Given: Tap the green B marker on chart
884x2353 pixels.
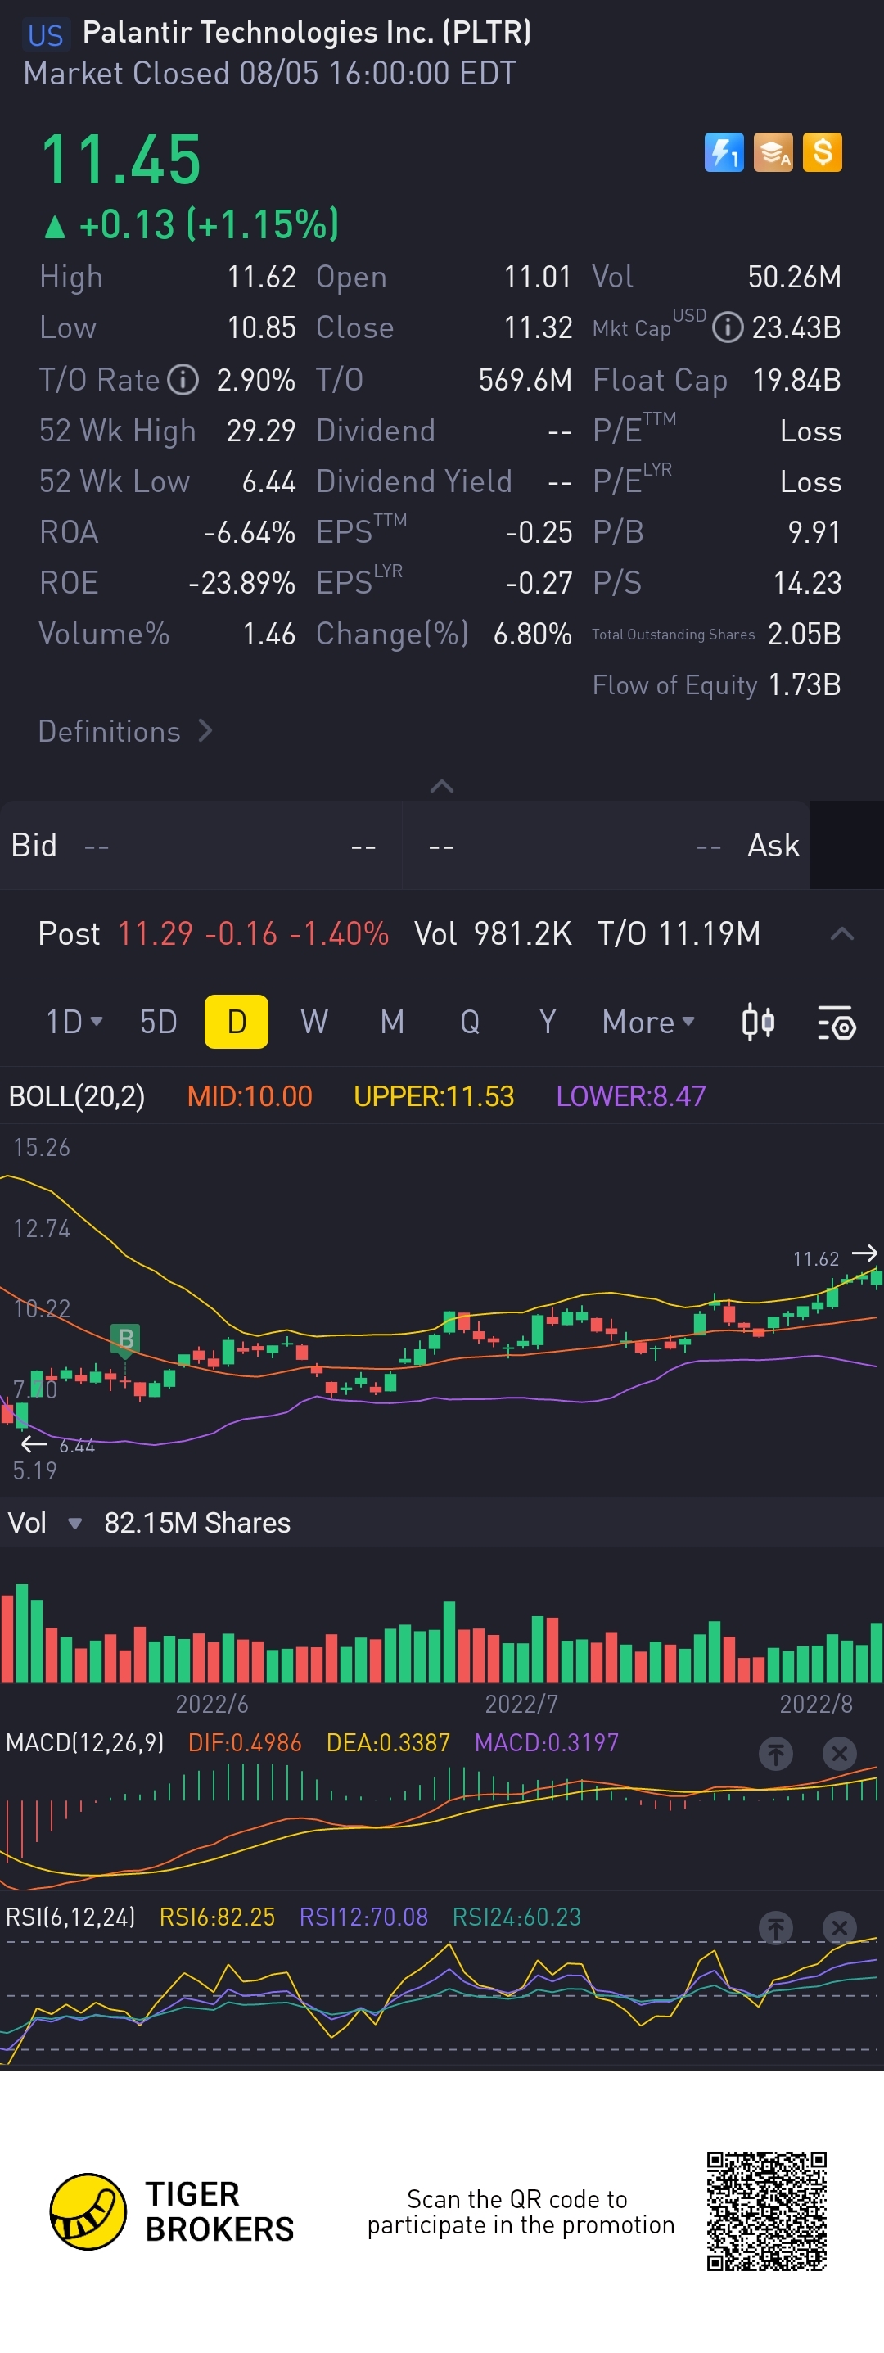Looking at the screenshot, I should coord(125,1339).
